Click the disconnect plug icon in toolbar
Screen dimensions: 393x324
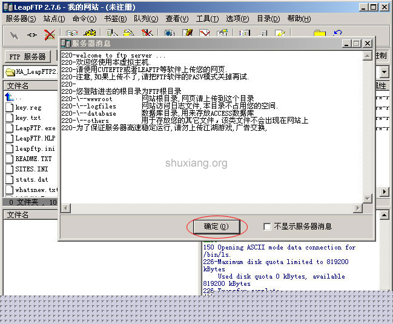[x=32, y=35]
